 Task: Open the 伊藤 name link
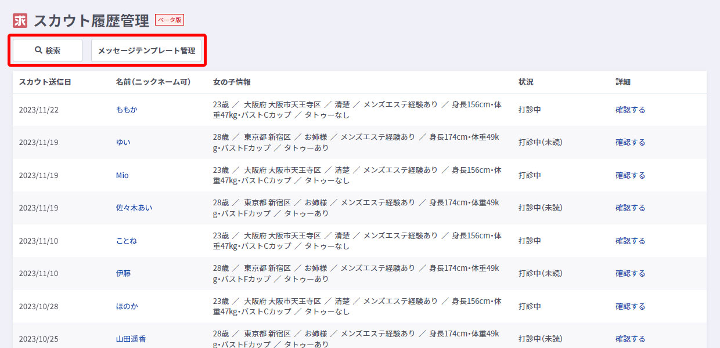123,273
